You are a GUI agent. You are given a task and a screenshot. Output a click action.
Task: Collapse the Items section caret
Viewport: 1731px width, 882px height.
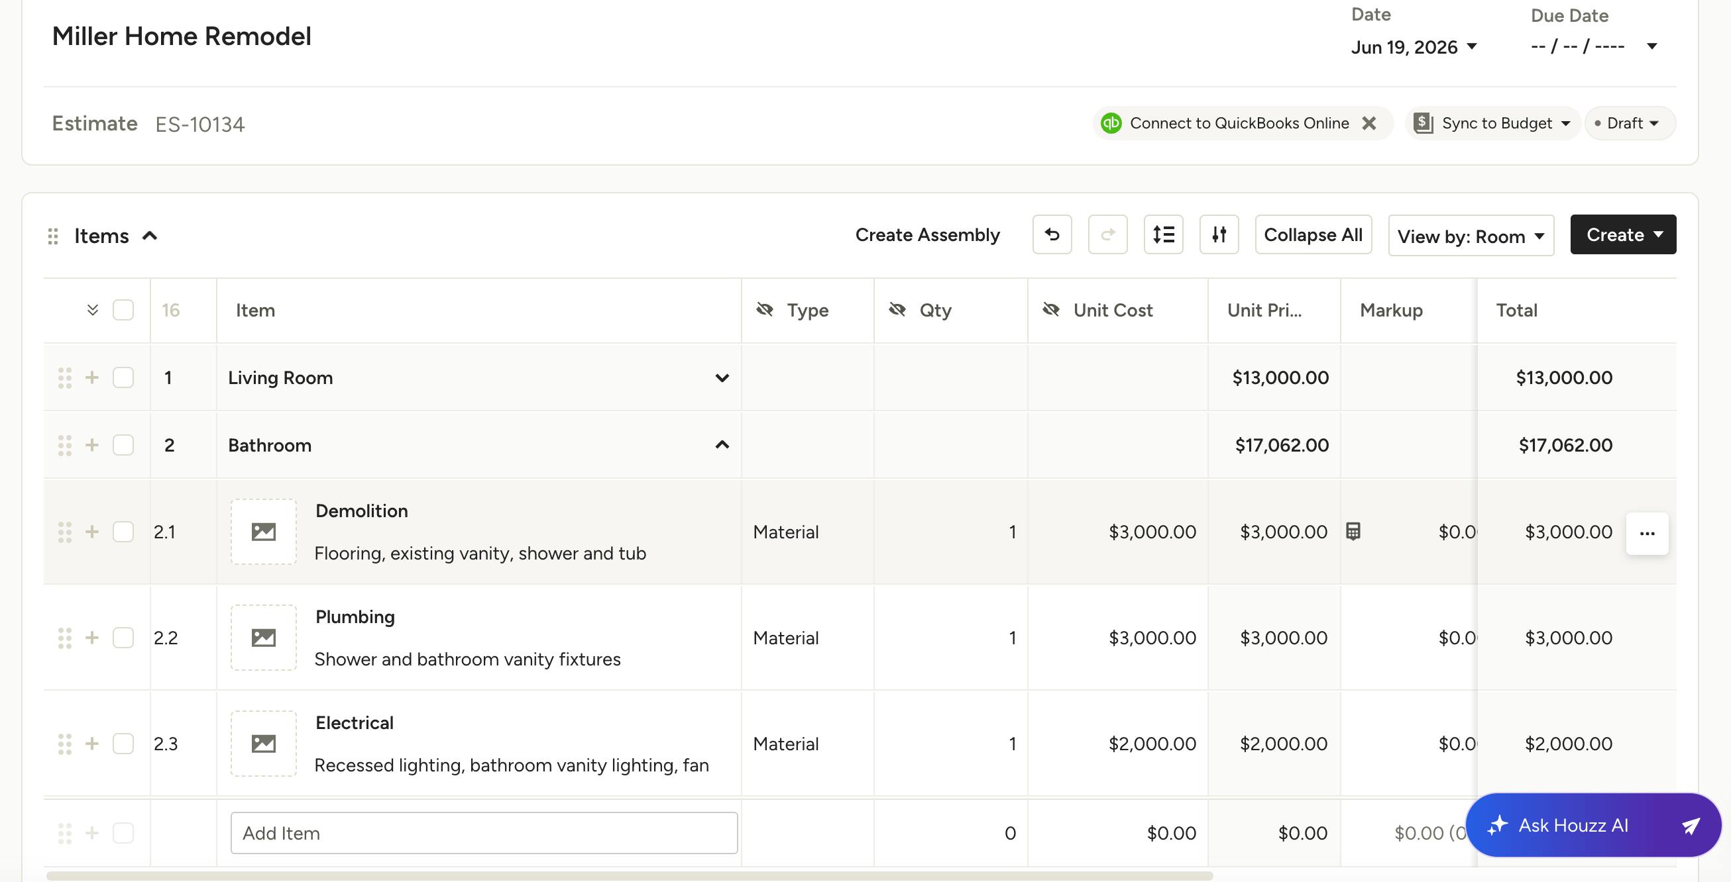click(150, 236)
